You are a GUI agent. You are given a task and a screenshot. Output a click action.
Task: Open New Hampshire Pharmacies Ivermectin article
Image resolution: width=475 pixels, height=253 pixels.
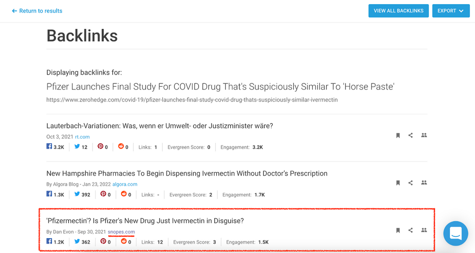[x=187, y=173]
